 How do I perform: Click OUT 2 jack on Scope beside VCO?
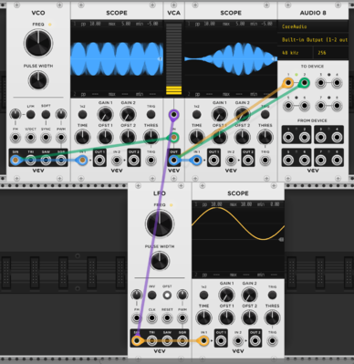[x=134, y=161]
